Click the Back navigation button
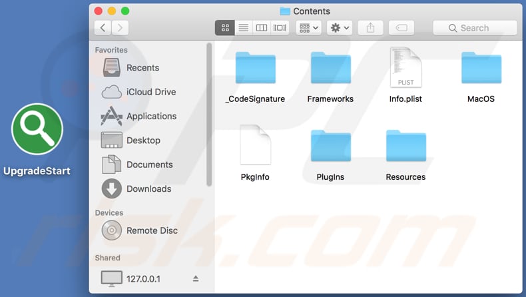 [103, 28]
